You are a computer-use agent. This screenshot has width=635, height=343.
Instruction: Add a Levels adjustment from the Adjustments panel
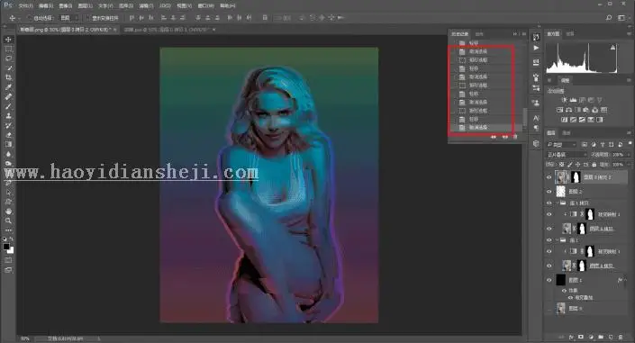[573, 100]
